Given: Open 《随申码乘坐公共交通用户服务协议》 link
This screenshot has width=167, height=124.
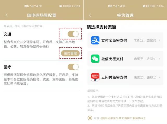Looking at the screenshot, I should [x=122, y=118].
